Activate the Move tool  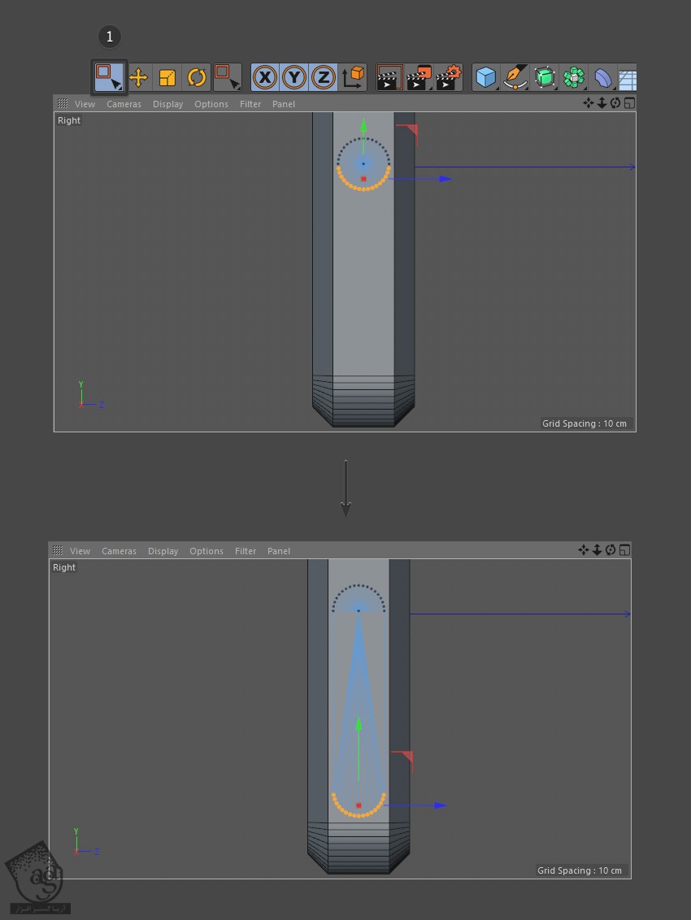(139, 78)
